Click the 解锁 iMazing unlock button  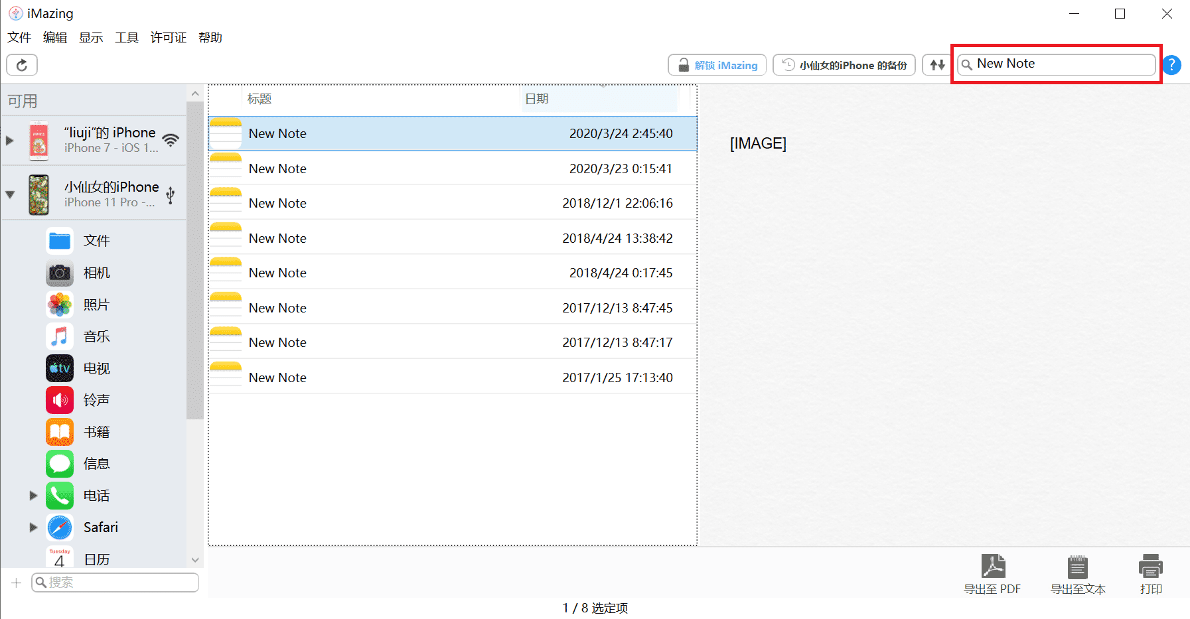pos(717,65)
